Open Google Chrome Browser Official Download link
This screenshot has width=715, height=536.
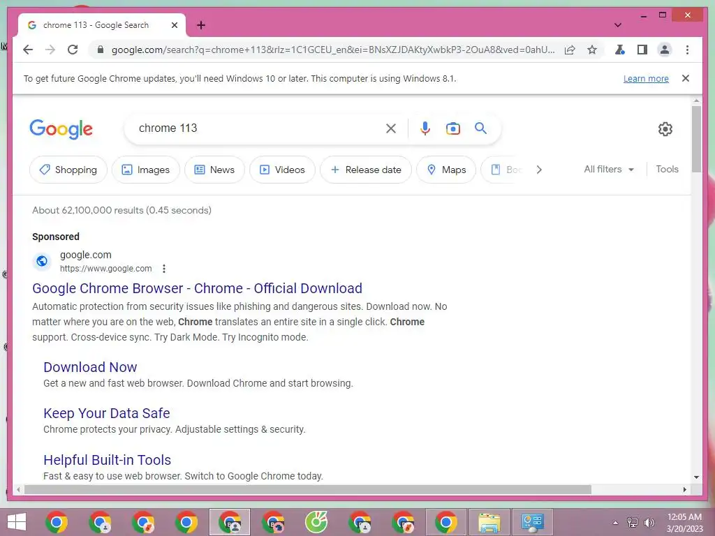point(197,288)
